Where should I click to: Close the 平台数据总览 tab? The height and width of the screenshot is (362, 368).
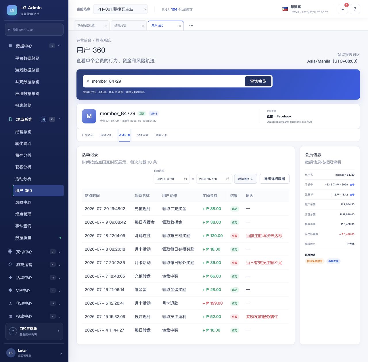(106, 26)
